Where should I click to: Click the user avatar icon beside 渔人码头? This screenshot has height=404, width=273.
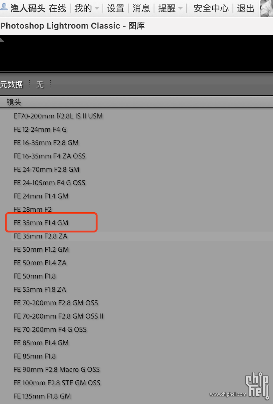coord(4,7)
